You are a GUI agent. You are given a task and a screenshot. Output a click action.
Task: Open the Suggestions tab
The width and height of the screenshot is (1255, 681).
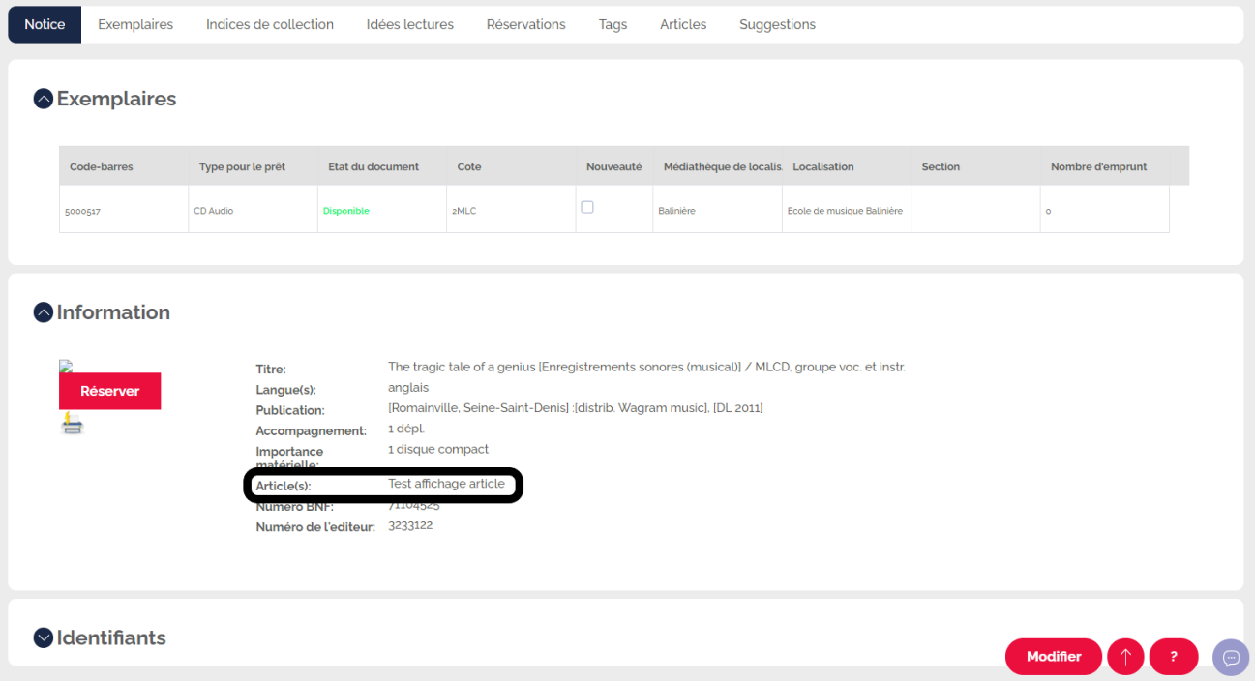coord(777,24)
